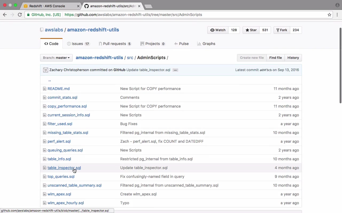This screenshot has width=342, height=213.
Task: Open top_queries.sql
Action: [x=61, y=177]
